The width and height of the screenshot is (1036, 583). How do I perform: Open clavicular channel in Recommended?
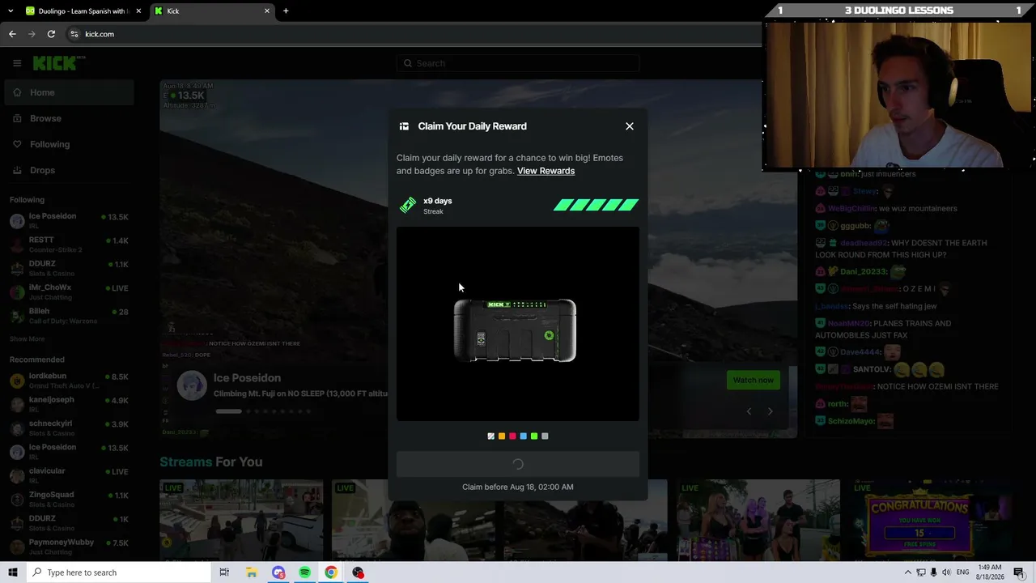coord(68,475)
